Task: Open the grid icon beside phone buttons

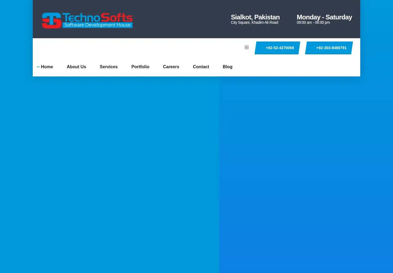Action: point(247,48)
